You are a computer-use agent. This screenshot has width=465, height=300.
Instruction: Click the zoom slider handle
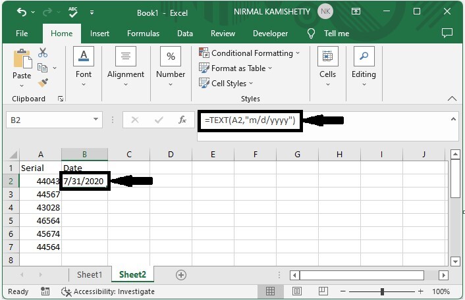point(382,291)
